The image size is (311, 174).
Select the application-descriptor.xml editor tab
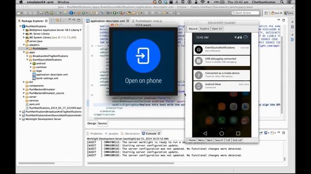107,21
